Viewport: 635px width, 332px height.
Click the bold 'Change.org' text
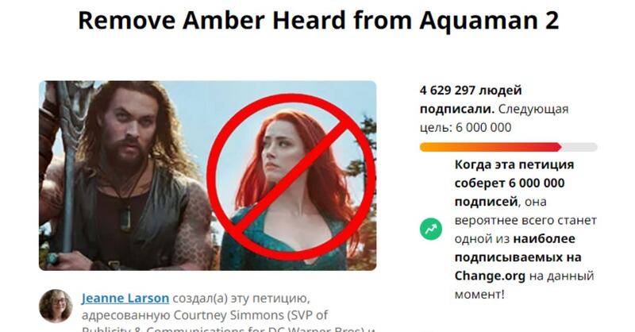point(490,276)
